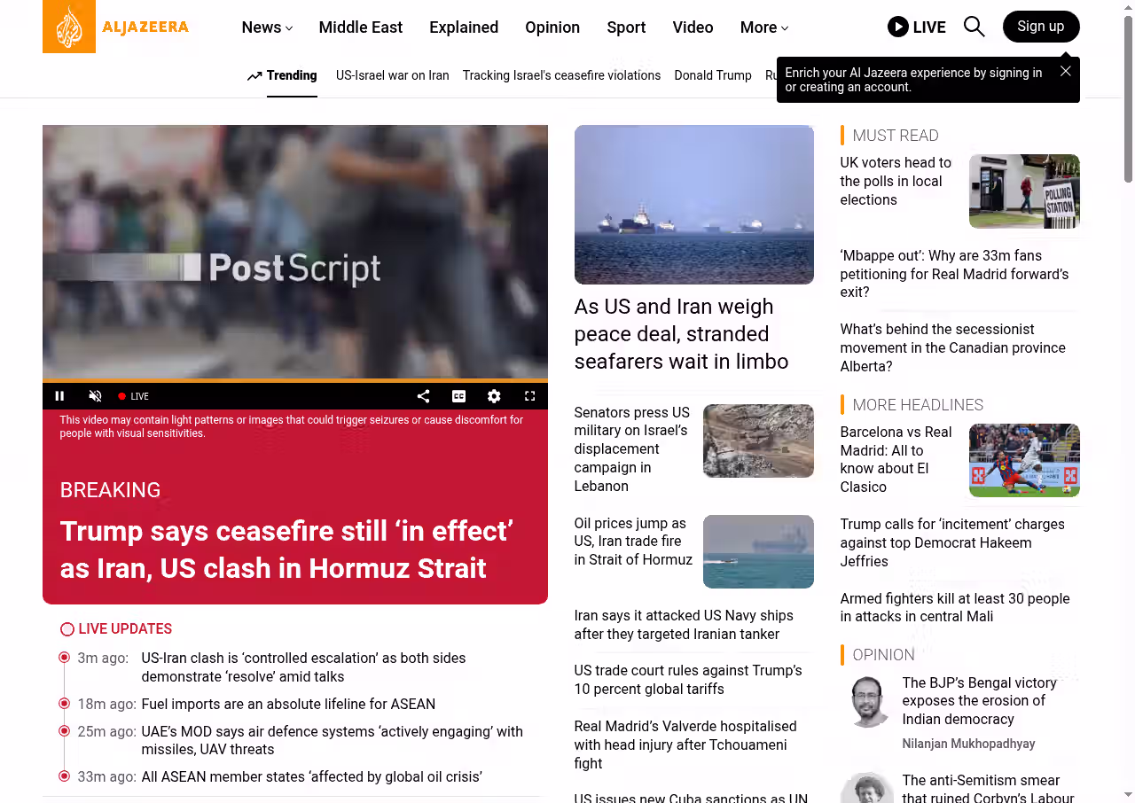The image size is (1135, 803).
Task: Go to the Opinion section
Action: click(x=552, y=27)
